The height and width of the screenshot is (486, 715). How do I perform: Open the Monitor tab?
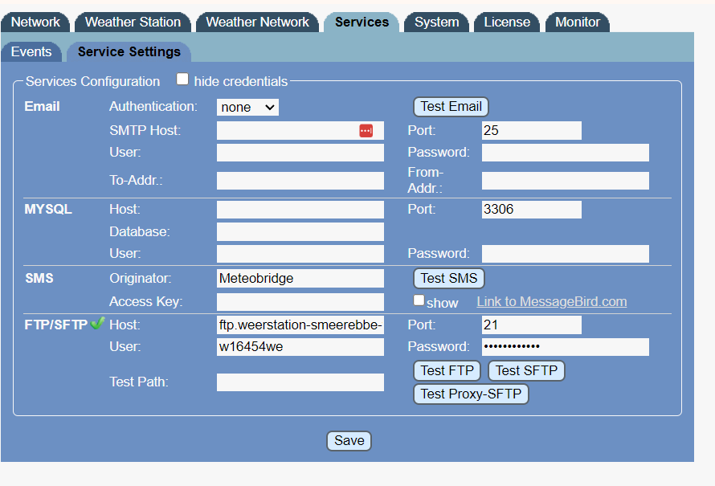577,22
